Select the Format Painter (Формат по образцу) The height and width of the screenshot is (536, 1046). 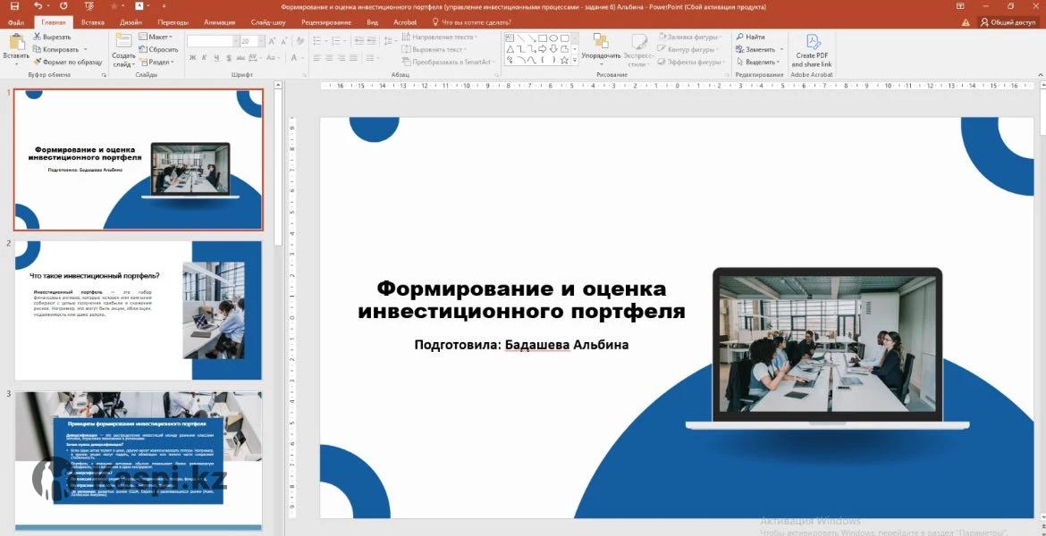pyautogui.click(x=67, y=62)
